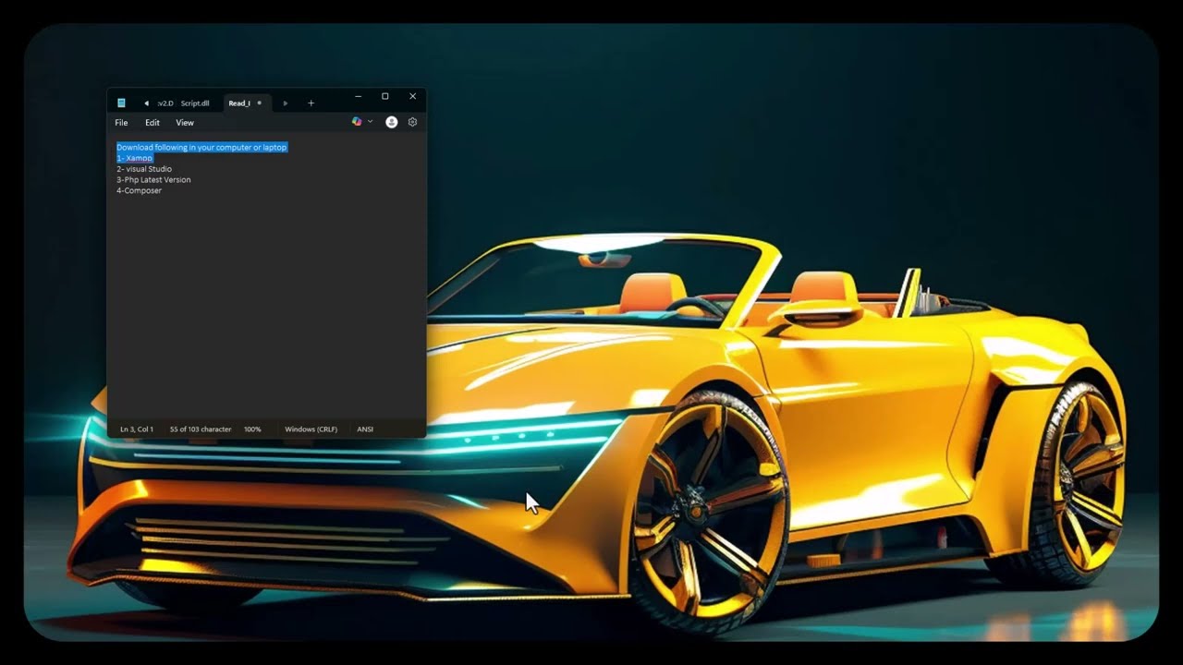Open the Edit menu
Viewport: 1183px width, 665px height.
[x=152, y=123]
